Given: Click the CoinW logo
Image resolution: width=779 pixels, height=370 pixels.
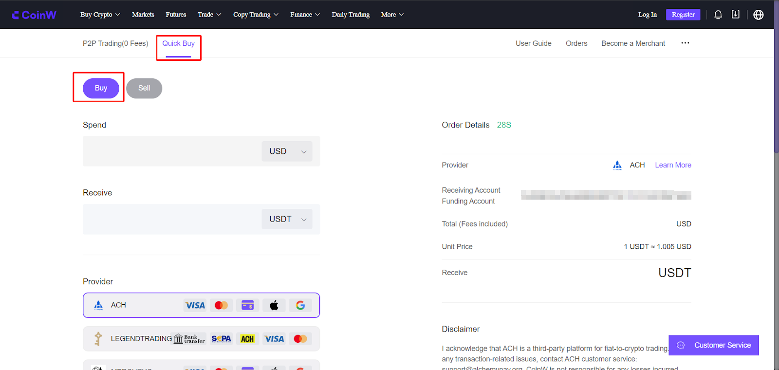Looking at the screenshot, I should coord(34,15).
